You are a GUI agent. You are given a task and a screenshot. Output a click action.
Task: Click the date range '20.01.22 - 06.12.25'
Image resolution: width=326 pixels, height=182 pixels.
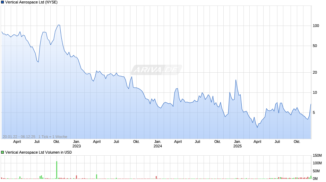point(19,137)
